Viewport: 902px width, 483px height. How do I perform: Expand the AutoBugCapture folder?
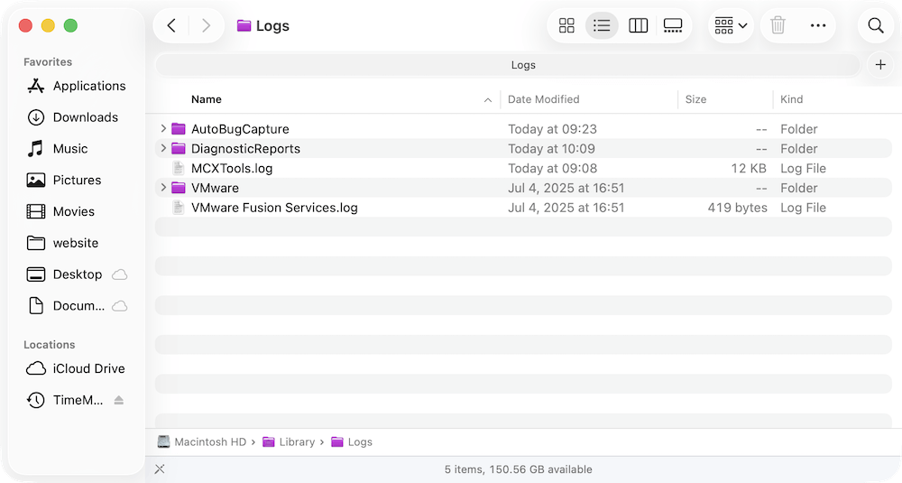pyautogui.click(x=163, y=128)
